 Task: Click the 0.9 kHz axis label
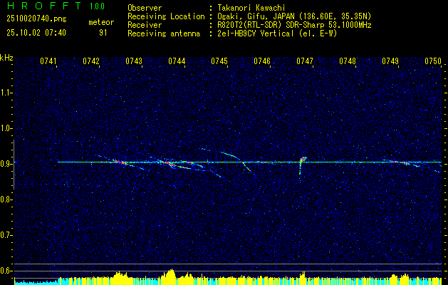(6, 164)
